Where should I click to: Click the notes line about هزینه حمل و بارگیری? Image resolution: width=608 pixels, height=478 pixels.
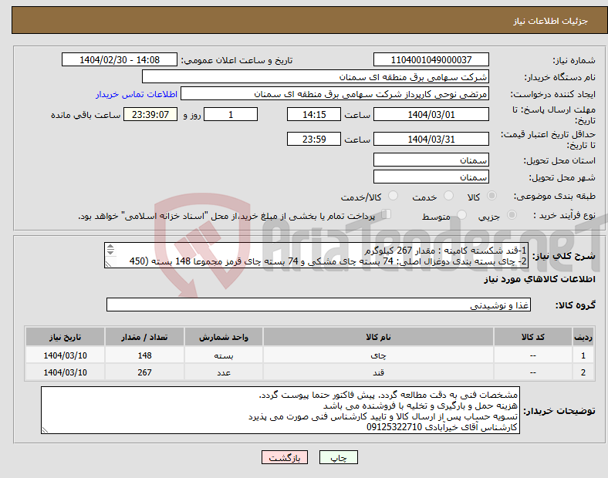[x=421, y=406]
